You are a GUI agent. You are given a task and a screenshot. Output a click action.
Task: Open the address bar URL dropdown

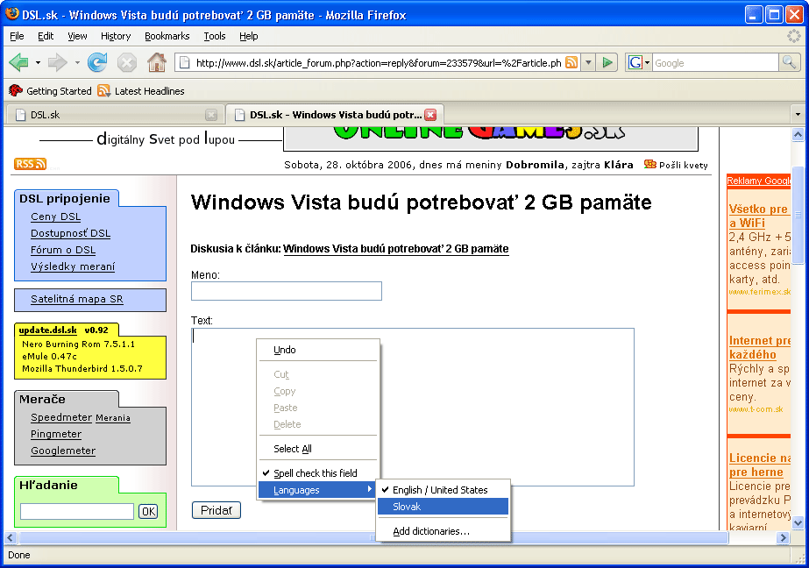click(x=588, y=63)
